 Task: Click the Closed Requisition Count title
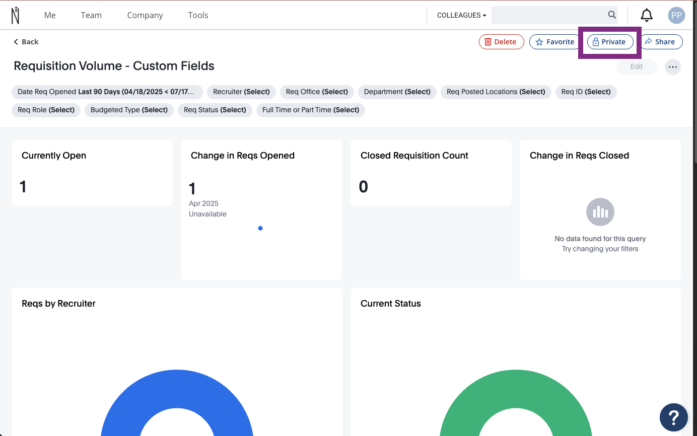click(x=414, y=156)
